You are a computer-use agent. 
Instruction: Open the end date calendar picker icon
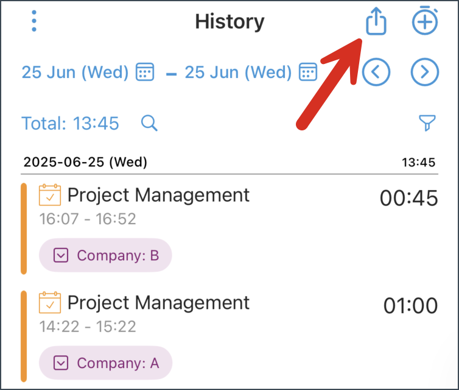(x=308, y=72)
